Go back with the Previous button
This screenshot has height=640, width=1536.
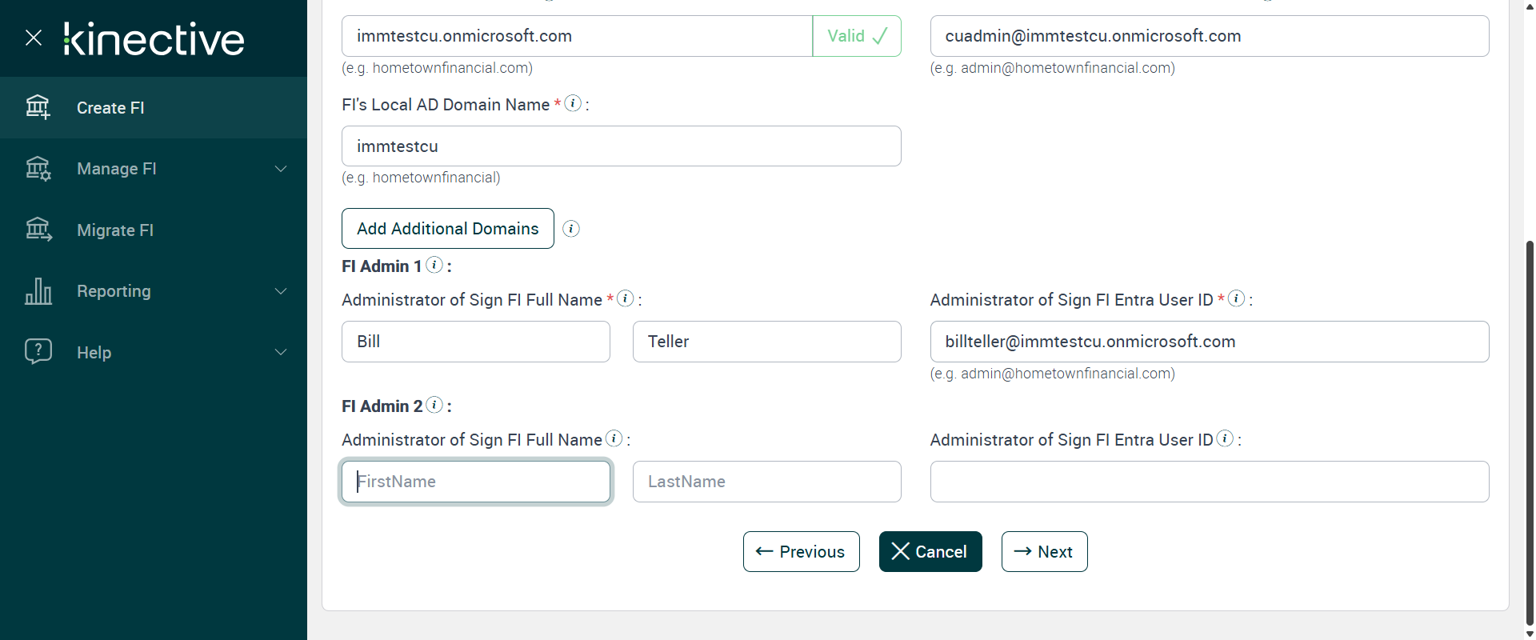click(x=801, y=552)
